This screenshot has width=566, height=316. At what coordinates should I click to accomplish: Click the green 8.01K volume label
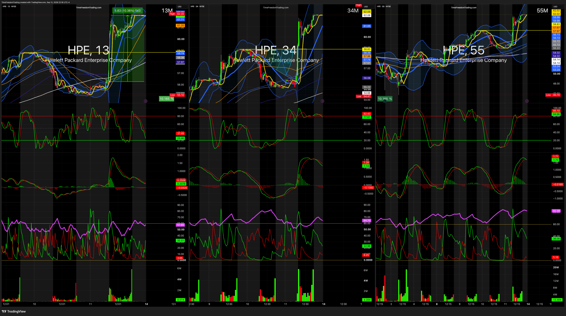click(181, 300)
